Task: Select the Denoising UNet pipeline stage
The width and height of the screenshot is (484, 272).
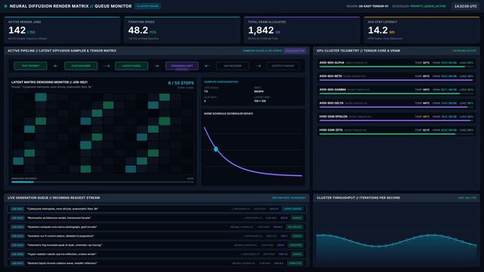Action: (182, 66)
